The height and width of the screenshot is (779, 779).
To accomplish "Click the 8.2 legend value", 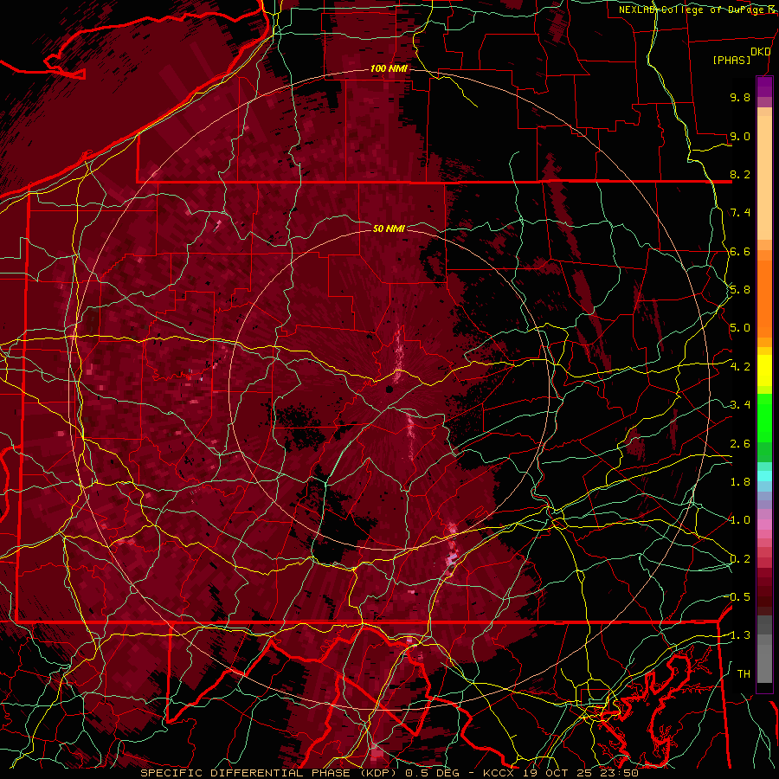I will pos(740,174).
